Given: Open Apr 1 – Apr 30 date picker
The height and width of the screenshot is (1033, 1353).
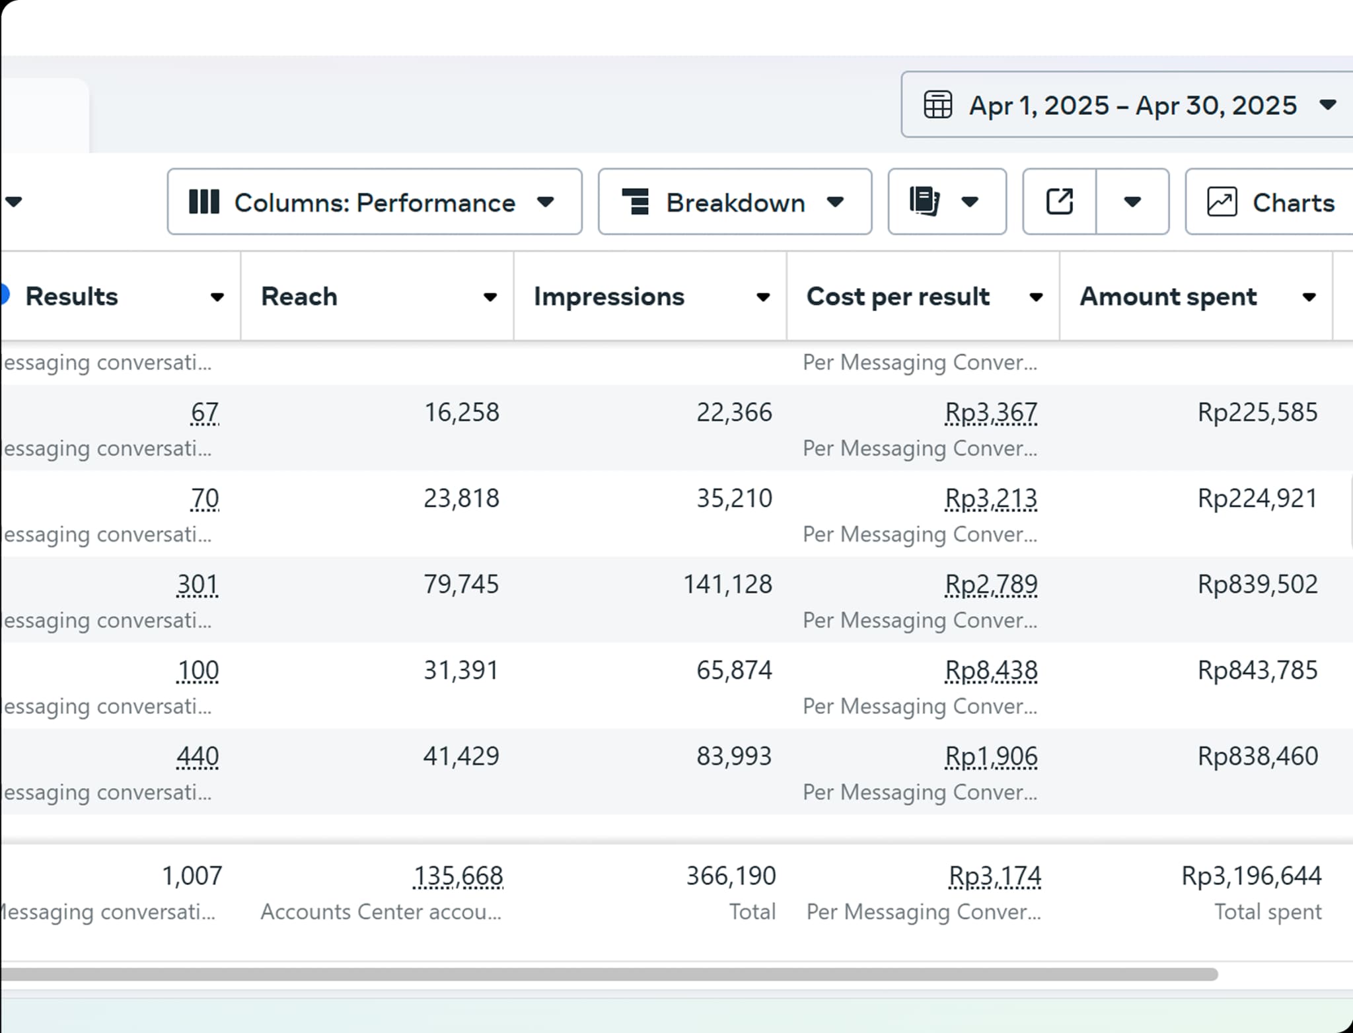Looking at the screenshot, I should 1132,106.
